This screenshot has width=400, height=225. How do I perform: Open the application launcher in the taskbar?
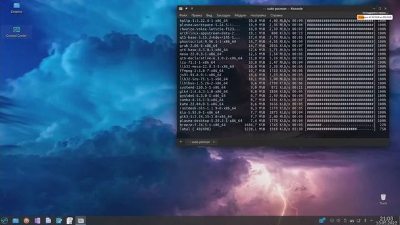pos(4,221)
